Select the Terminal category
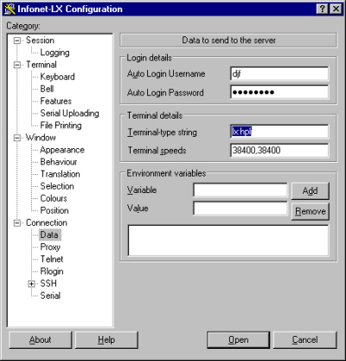 (x=42, y=65)
